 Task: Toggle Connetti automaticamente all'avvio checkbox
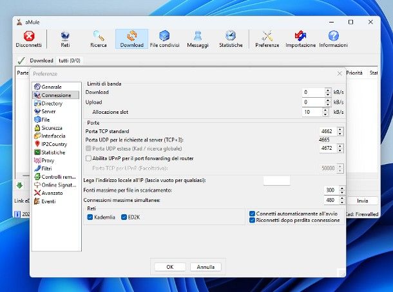[252, 214]
